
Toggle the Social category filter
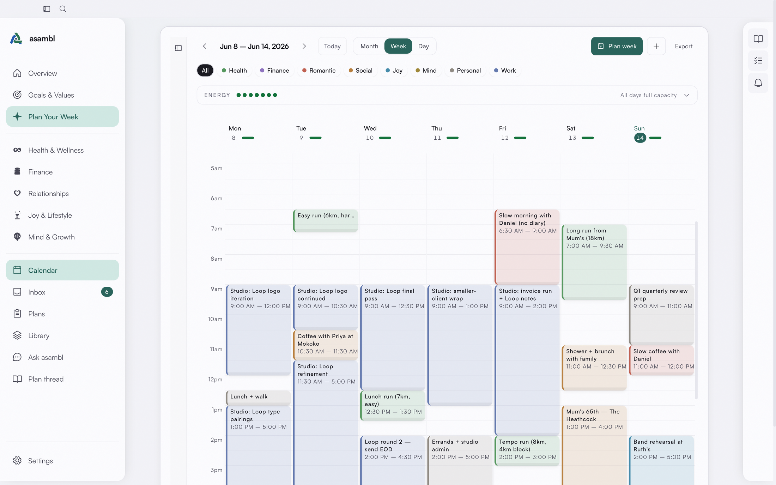coord(360,71)
